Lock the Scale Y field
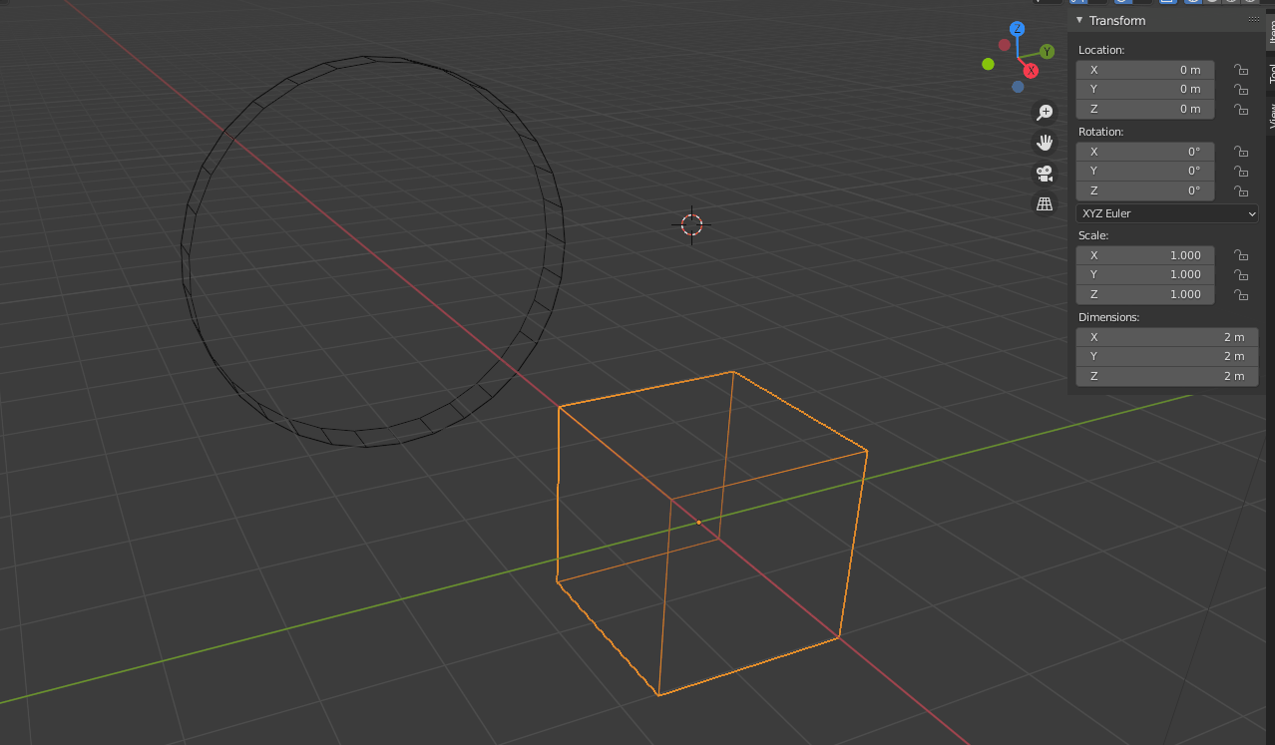Viewport: 1275px width, 745px height. click(x=1240, y=274)
